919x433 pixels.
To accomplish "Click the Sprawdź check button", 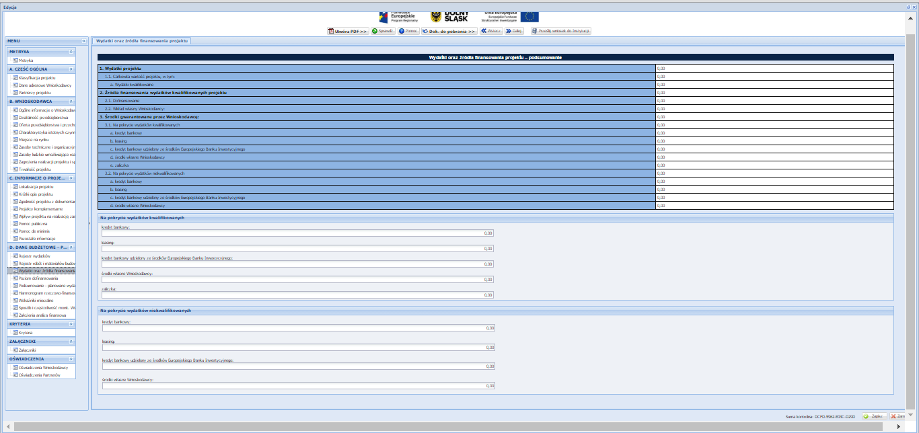I will coord(383,31).
